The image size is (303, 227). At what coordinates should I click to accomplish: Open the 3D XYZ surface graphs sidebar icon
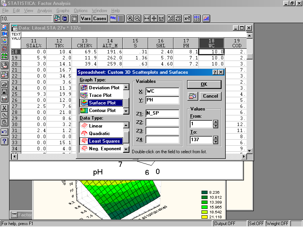(x=5, y=42)
